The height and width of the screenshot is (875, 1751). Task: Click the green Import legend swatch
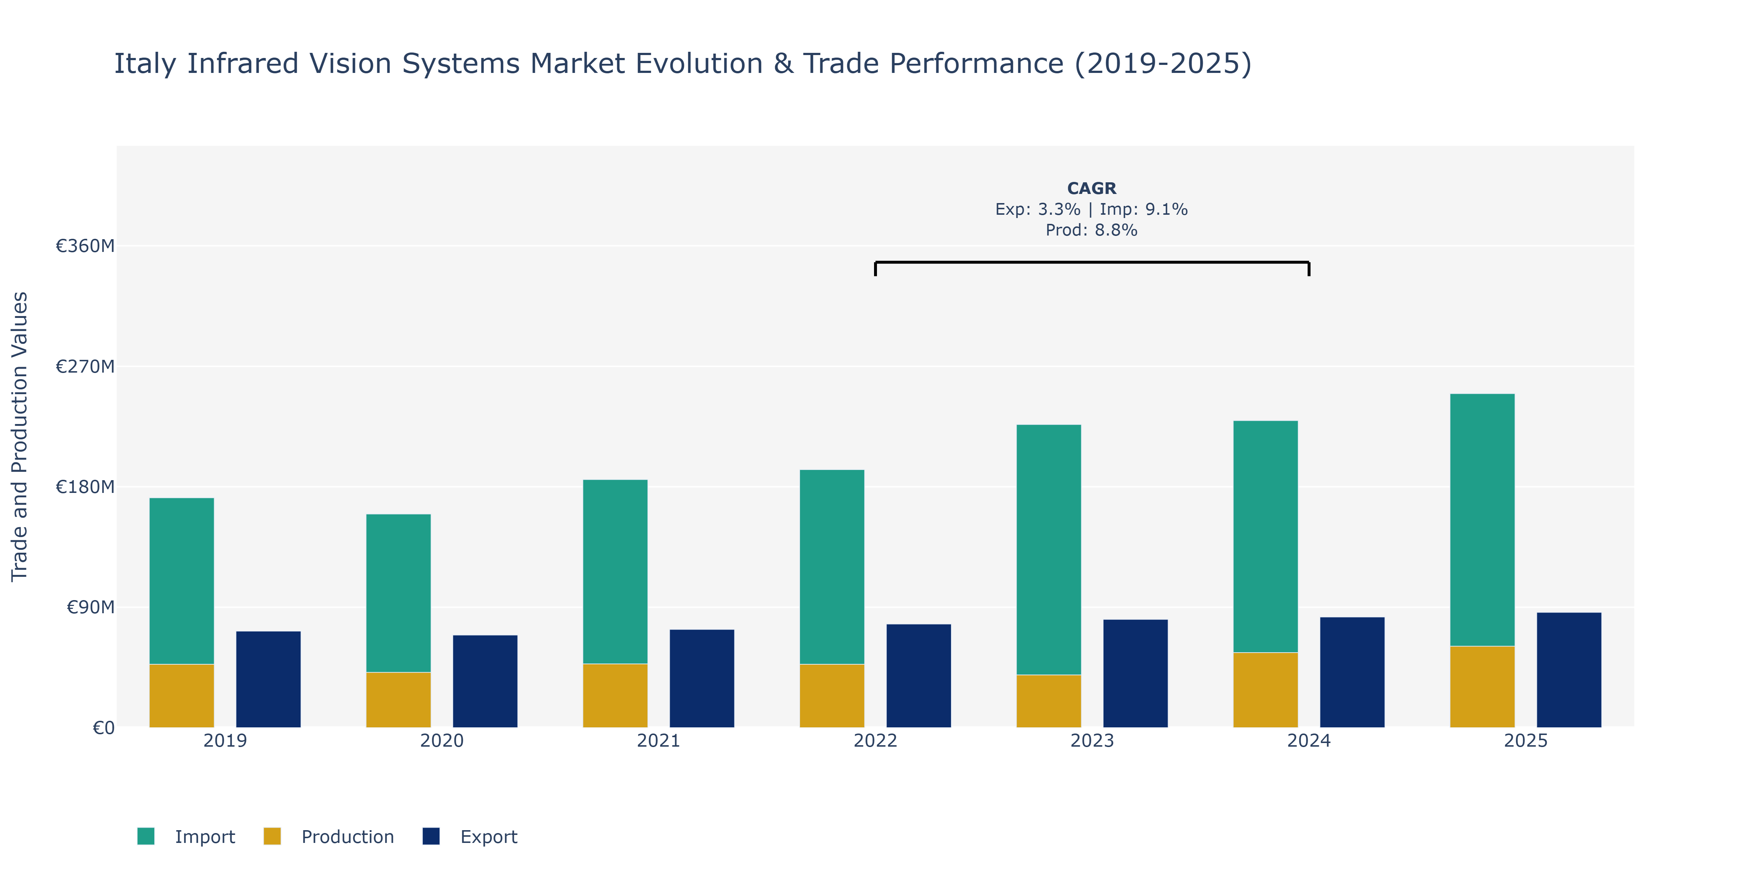tap(146, 836)
